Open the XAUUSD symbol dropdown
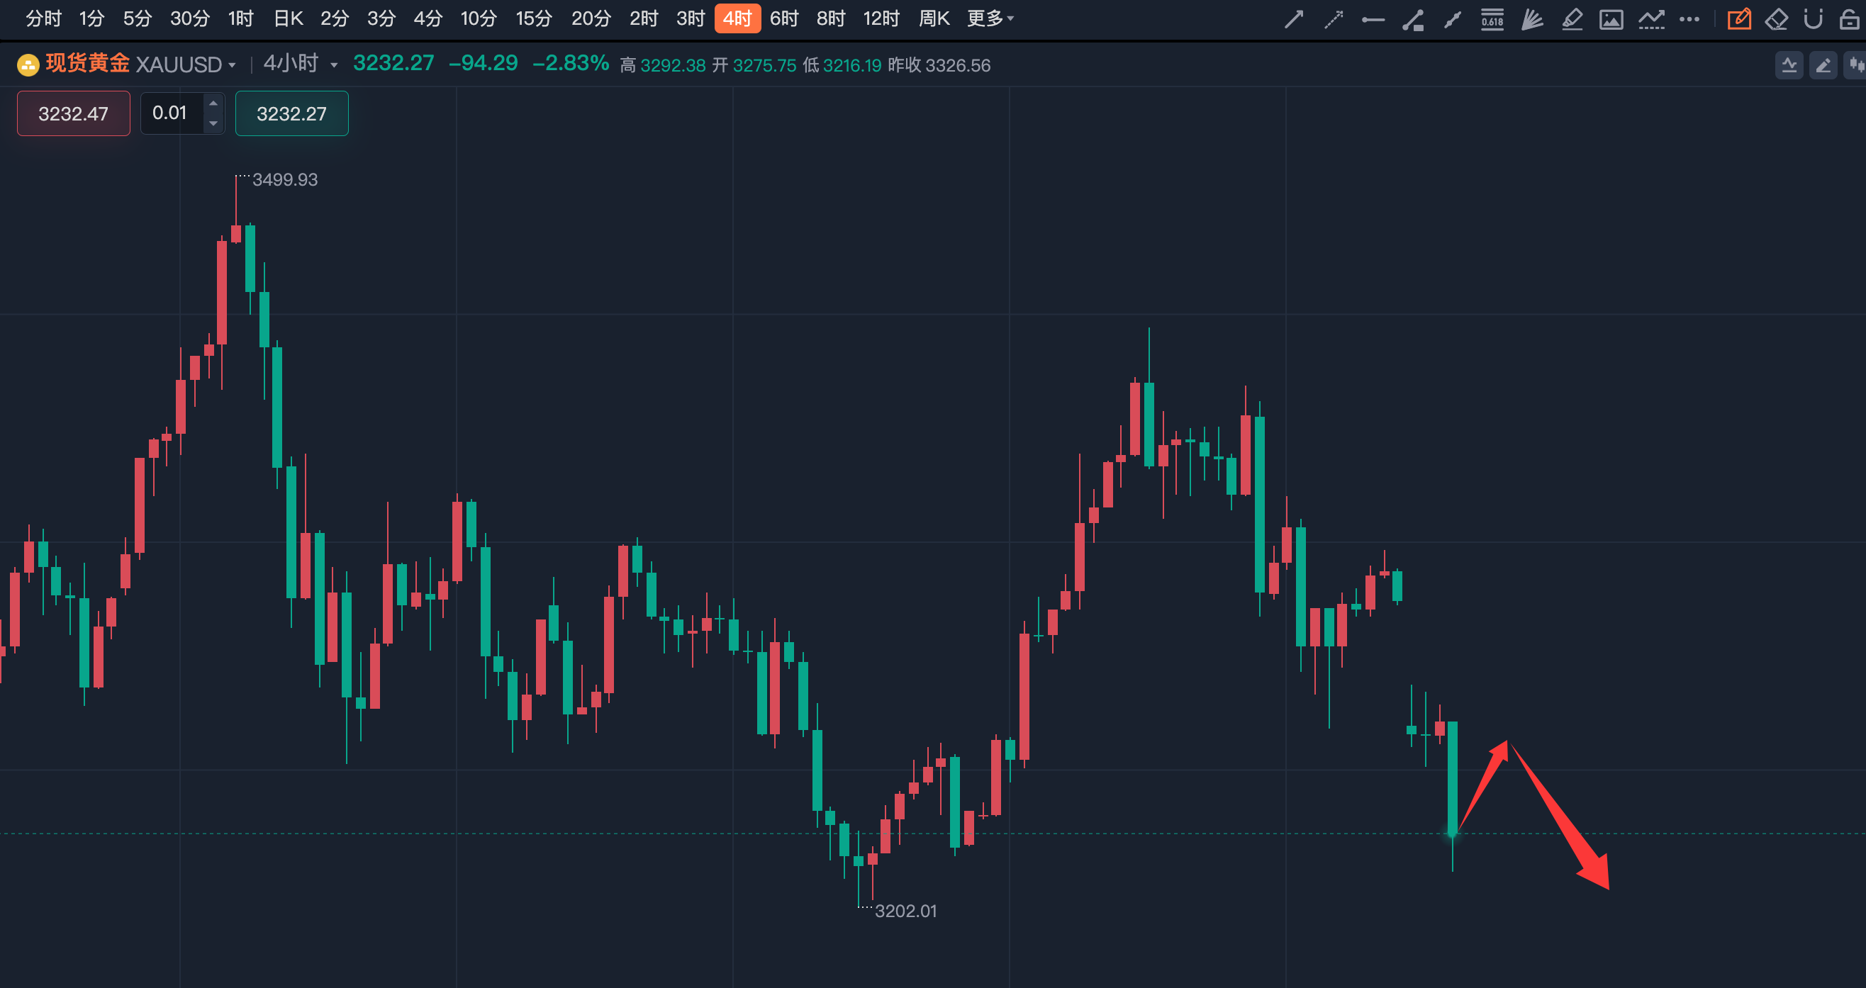 pos(232,65)
